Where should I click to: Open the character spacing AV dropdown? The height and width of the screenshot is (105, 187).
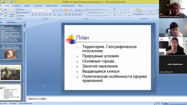[50, 15]
